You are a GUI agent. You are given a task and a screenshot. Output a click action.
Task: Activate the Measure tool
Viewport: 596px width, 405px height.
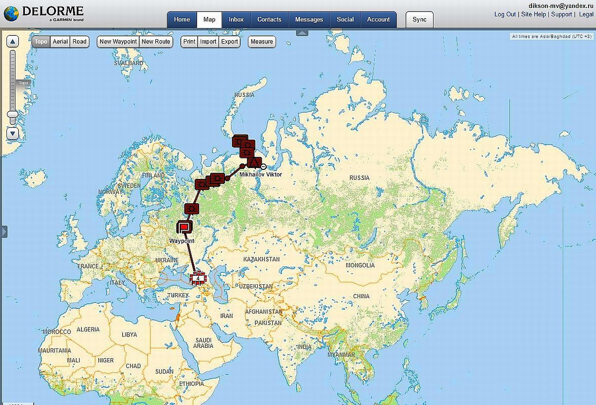(x=262, y=42)
